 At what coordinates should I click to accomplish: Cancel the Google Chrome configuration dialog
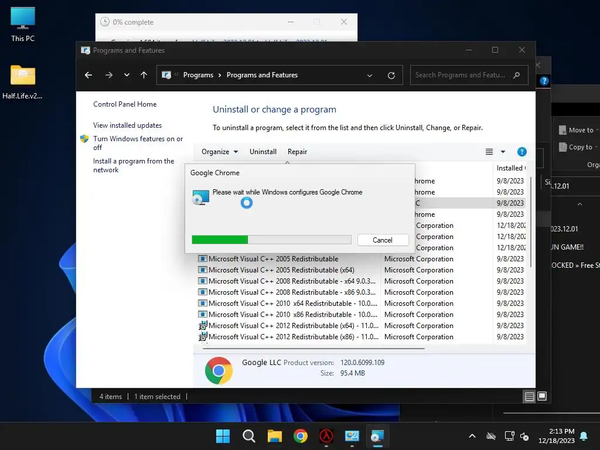click(x=383, y=240)
